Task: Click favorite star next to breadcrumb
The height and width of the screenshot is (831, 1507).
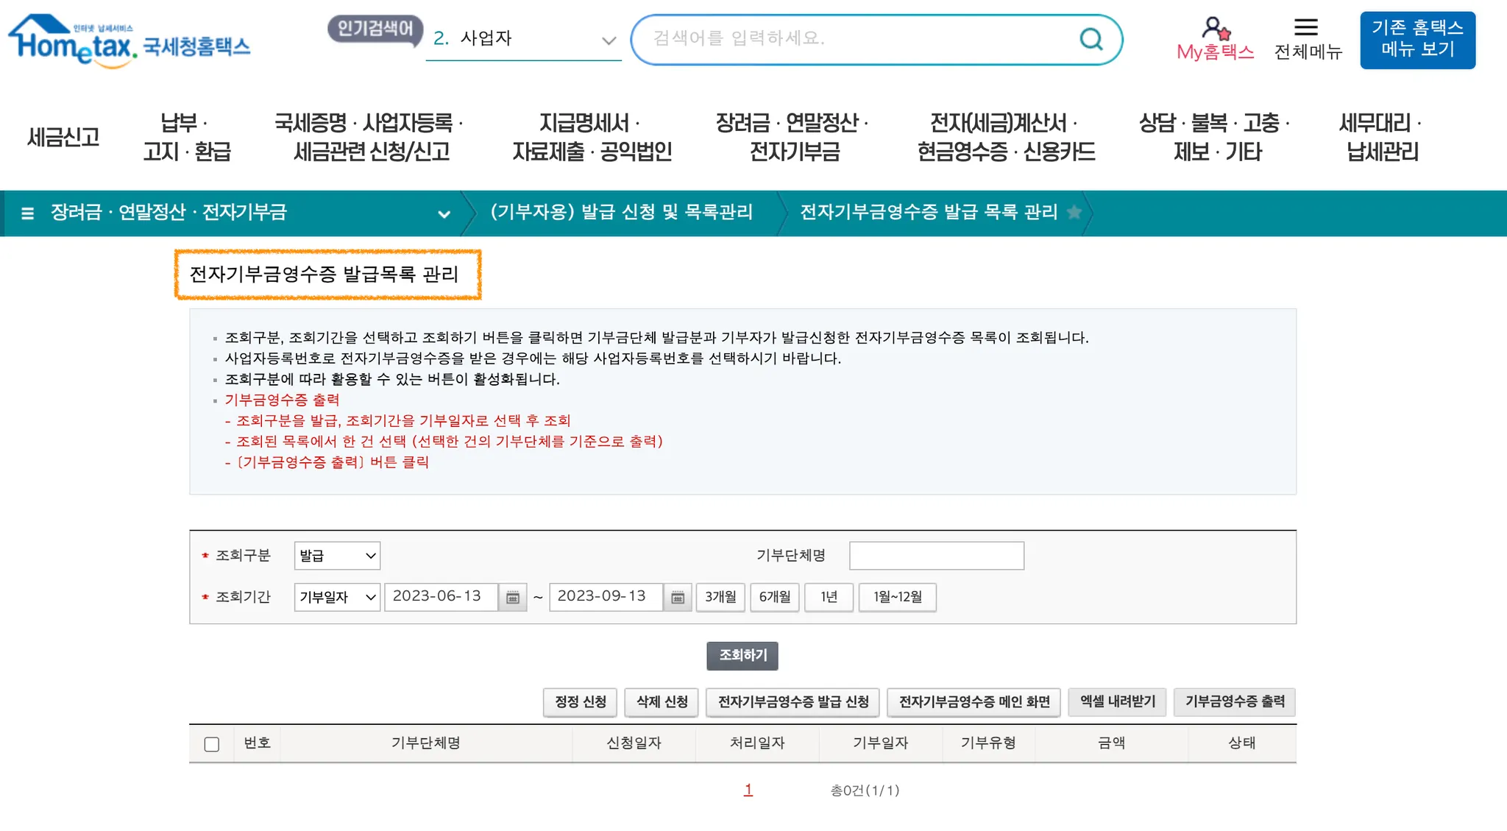Action: point(1074,213)
